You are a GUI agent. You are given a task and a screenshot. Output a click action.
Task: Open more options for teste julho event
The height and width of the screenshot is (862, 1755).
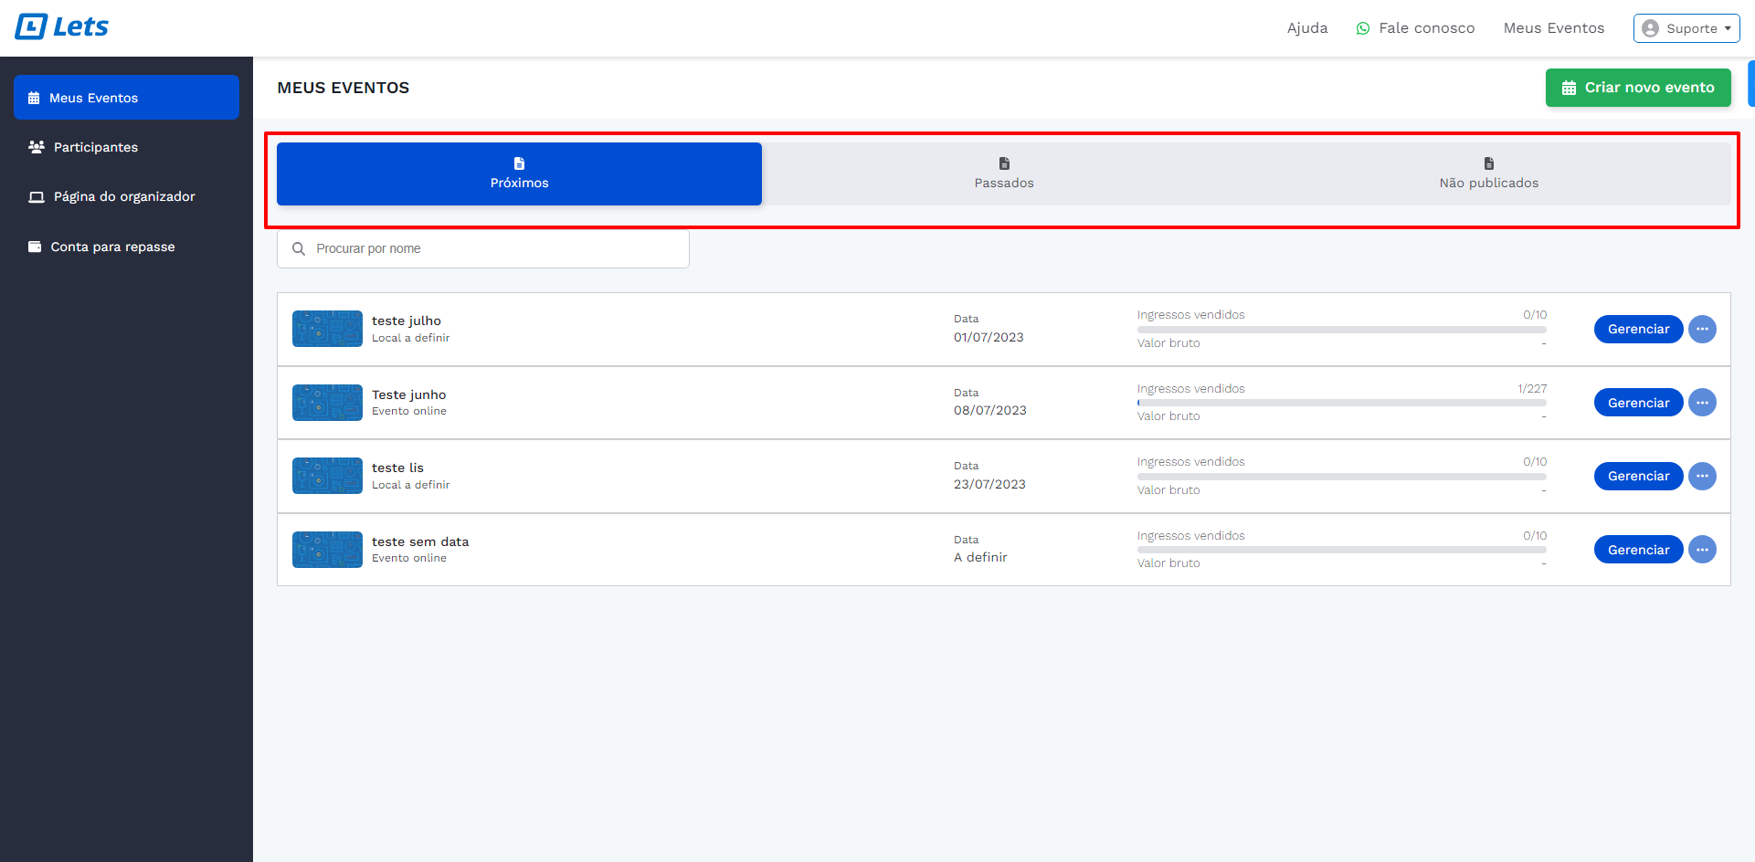[1701, 330]
